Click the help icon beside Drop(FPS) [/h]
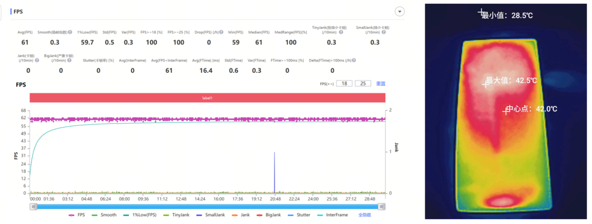592x224 pixels. 221,32
